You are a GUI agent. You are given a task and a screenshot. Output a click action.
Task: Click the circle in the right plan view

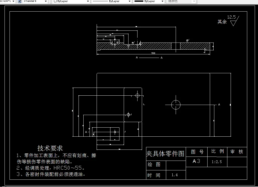[x=176, y=104]
